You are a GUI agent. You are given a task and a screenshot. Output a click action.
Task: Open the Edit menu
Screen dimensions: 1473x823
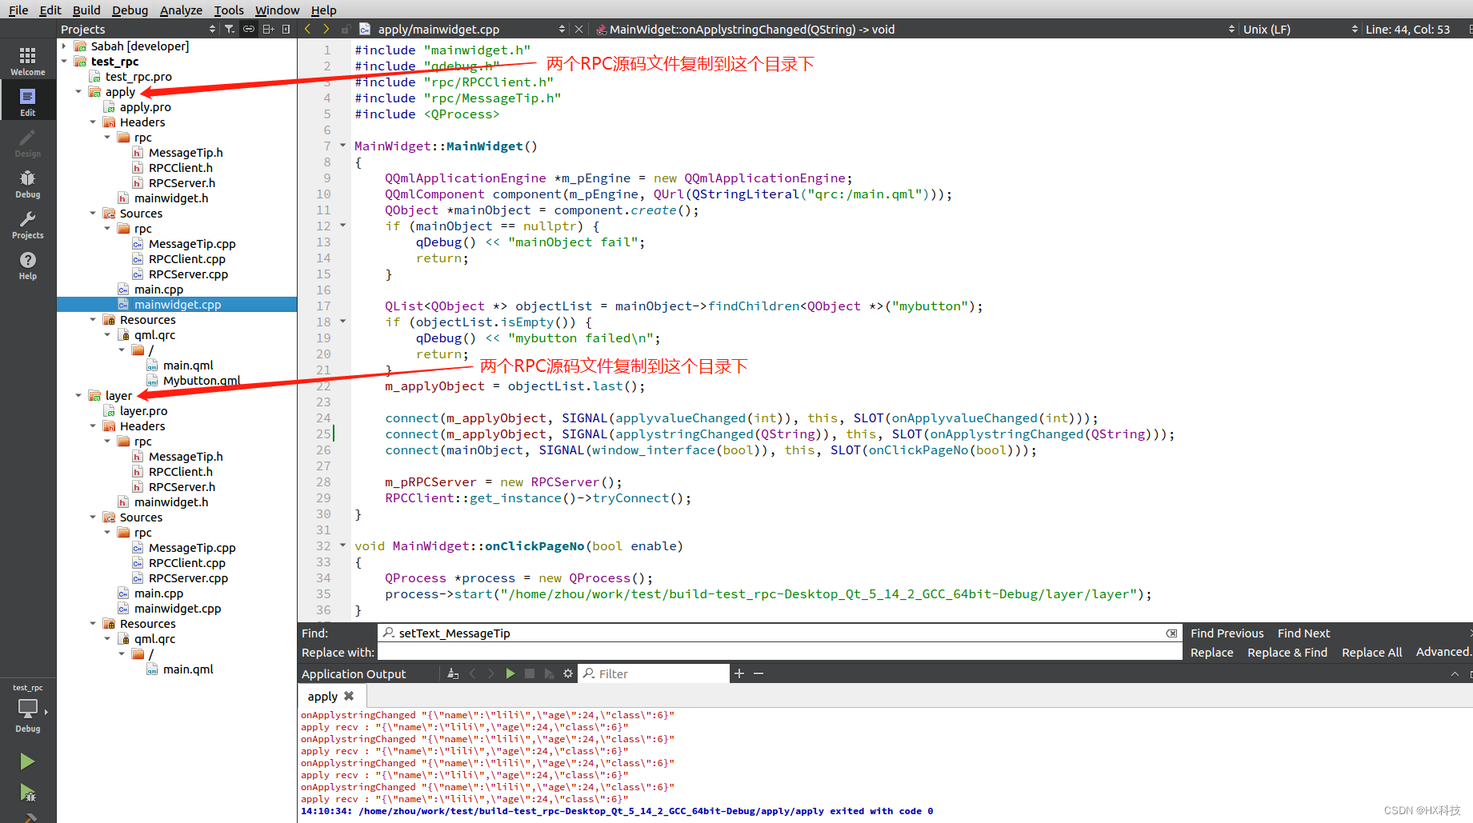[x=50, y=10]
